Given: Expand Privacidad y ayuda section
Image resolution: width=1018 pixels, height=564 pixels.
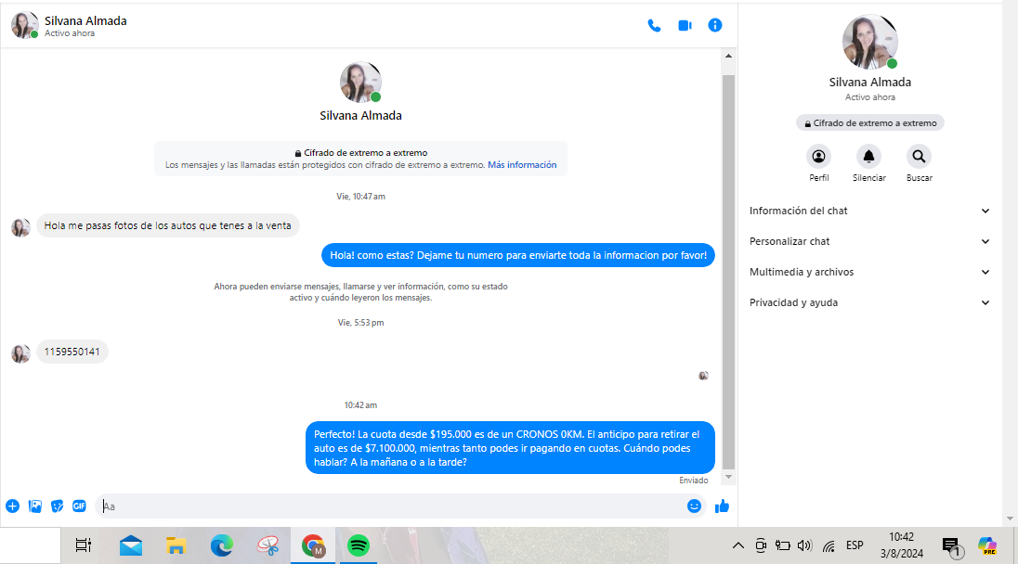Looking at the screenshot, I should click(869, 302).
